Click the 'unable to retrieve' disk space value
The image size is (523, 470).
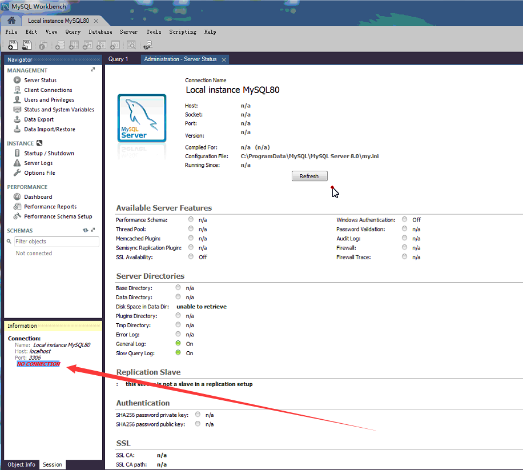202,307
